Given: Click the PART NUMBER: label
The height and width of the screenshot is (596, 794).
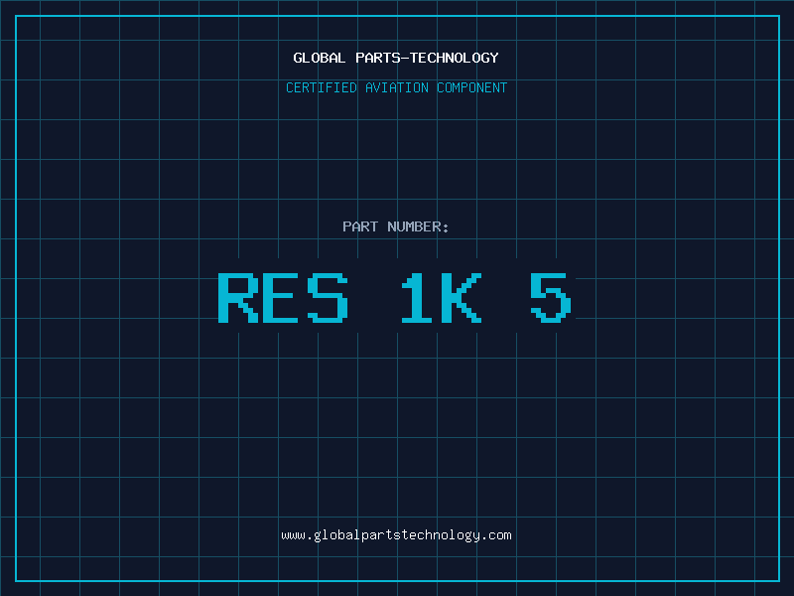Looking at the screenshot, I should [x=396, y=226].
